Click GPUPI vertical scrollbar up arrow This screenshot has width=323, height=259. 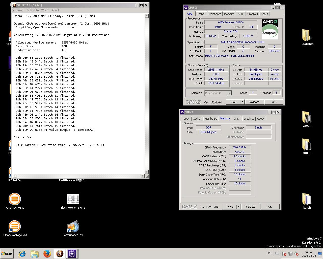click(x=147, y=16)
